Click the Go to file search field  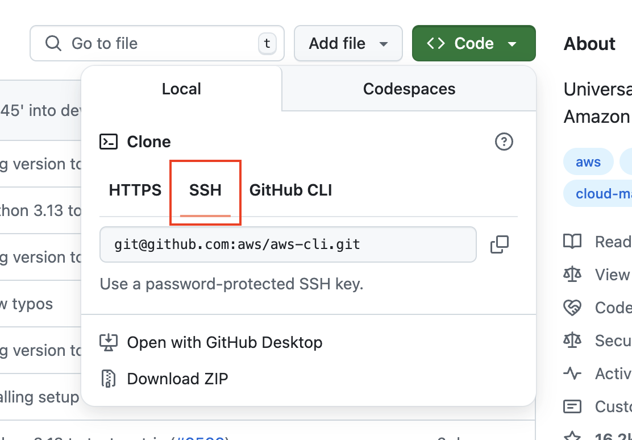pos(157,43)
